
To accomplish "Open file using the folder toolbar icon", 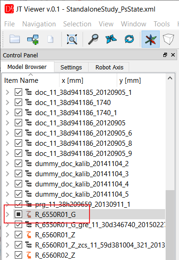I will pos(15,39).
